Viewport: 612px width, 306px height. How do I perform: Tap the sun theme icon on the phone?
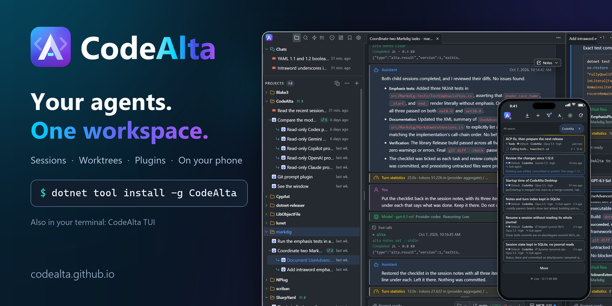(570, 115)
